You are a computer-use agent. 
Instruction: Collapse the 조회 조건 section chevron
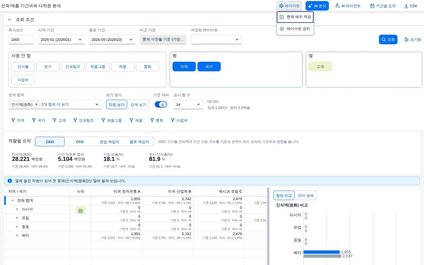click(10, 20)
